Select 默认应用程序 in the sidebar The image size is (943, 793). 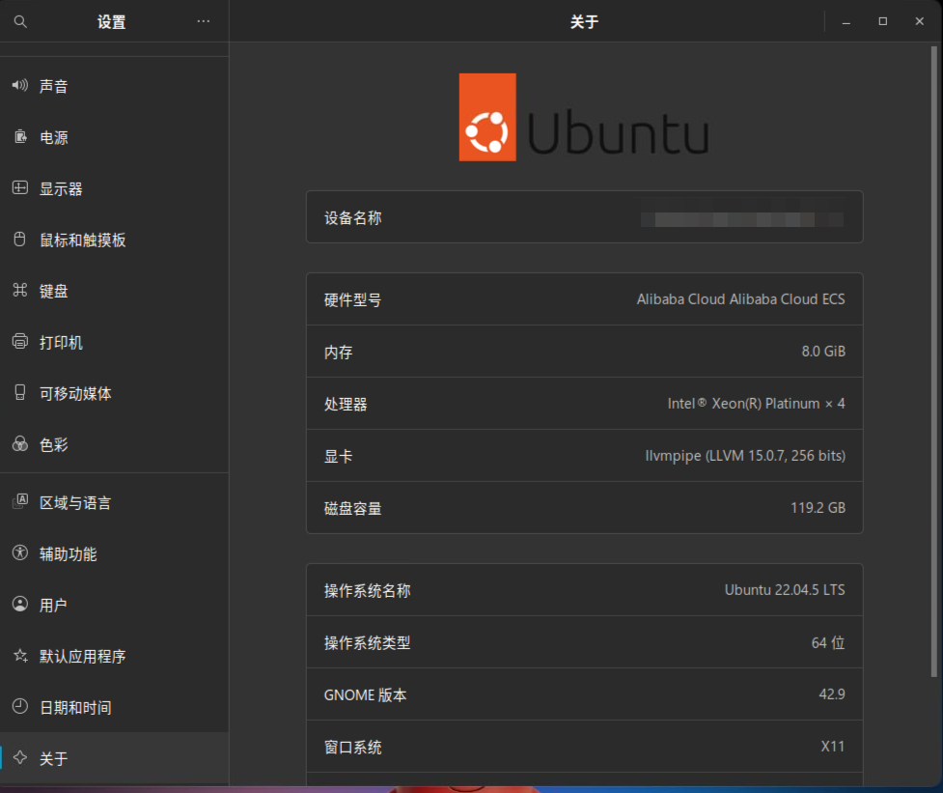point(114,656)
